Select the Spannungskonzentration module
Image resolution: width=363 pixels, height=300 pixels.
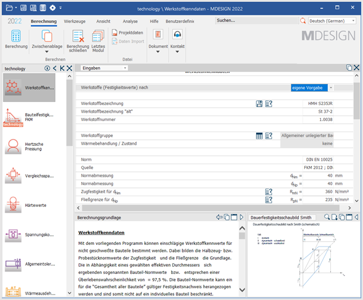point(29,235)
